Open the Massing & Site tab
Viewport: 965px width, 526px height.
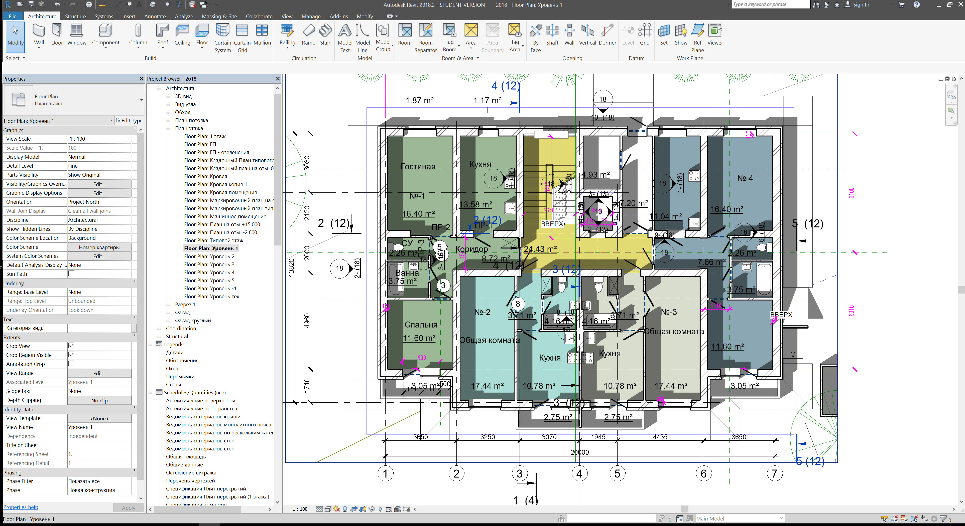pyautogui.click(x=219, y=16)
